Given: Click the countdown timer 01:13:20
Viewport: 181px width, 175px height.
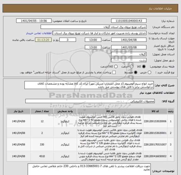Looking at the screenshot, I should (x=43, y=40).
